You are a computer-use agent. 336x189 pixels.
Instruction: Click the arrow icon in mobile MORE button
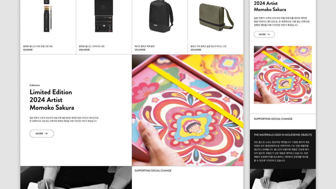point(268,34)
